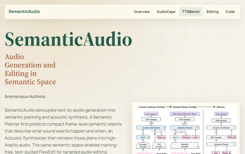Open the Code nav link

(230, 12)
